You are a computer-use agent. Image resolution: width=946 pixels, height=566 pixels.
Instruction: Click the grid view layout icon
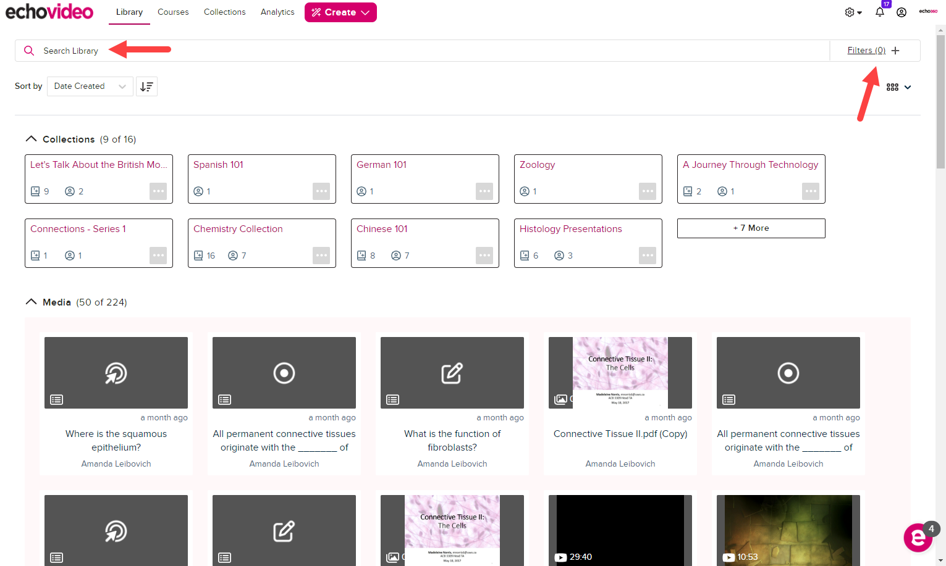892,86
